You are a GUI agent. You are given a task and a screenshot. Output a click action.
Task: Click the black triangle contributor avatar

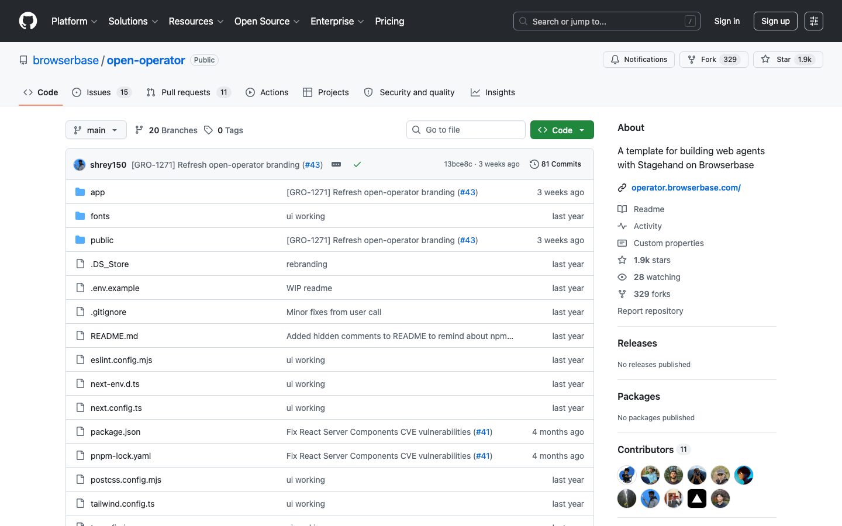coord(696,499)
